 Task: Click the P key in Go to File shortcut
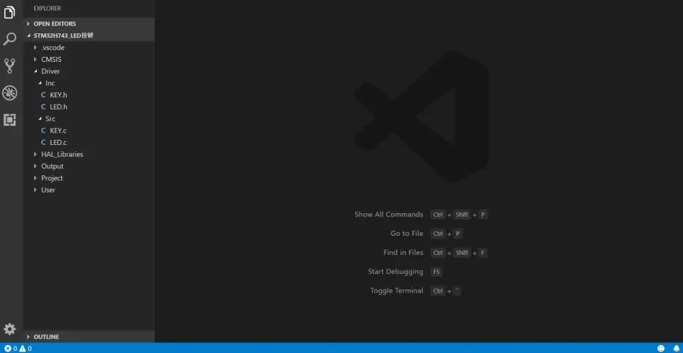(457, 234)
